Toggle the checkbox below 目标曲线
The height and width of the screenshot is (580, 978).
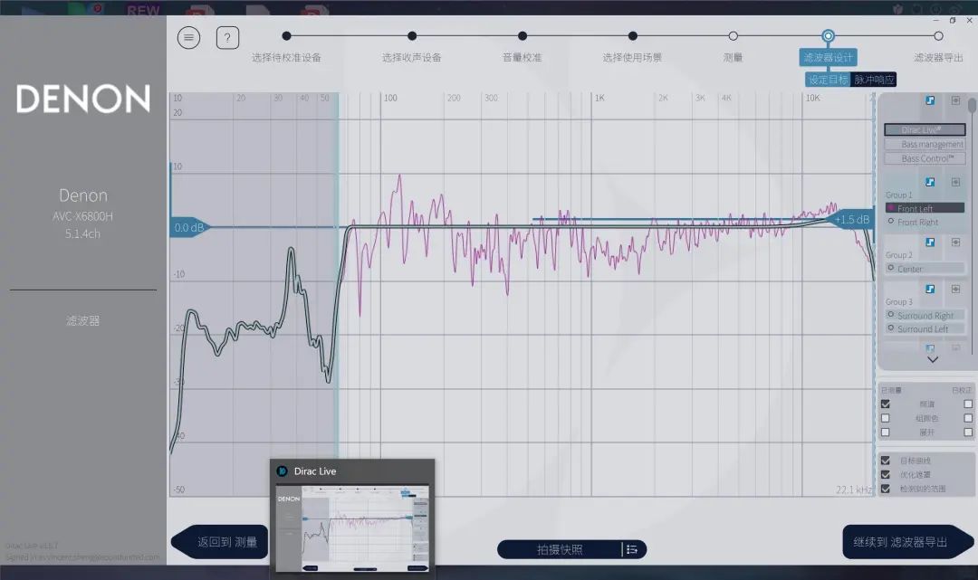click(885, 475)
